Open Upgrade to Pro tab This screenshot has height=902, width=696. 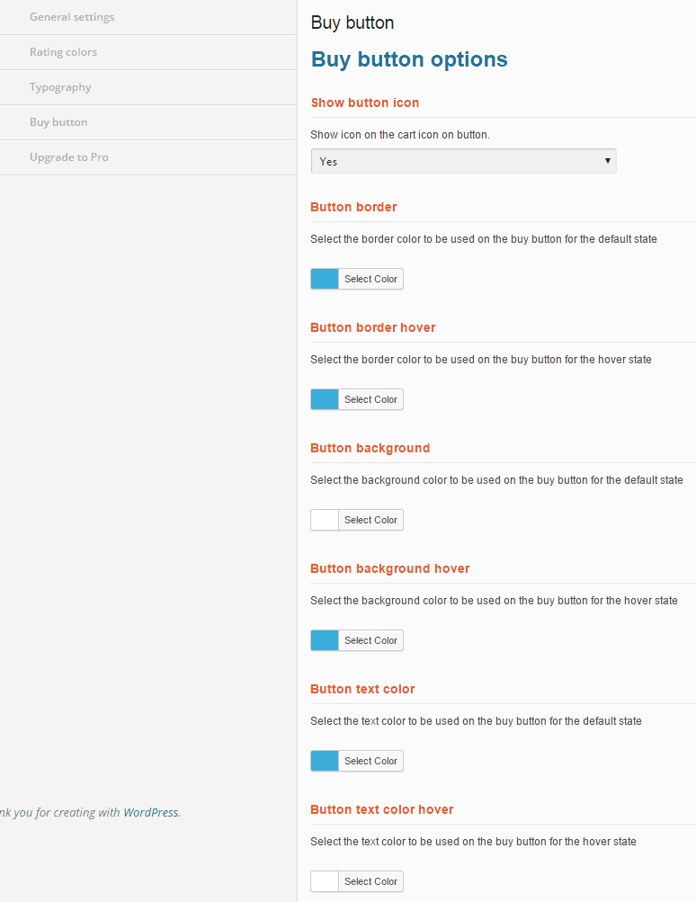[148, 157]
